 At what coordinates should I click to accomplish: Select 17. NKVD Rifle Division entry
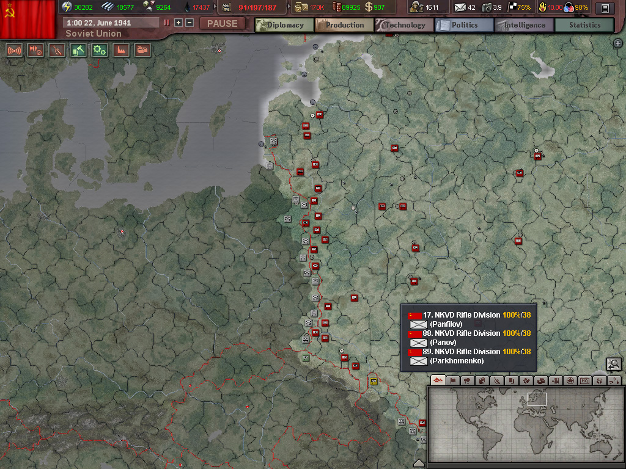[x=469, y=314]
